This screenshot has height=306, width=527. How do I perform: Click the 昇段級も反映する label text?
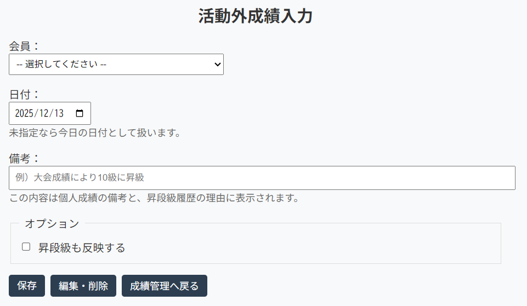[82, 248]
